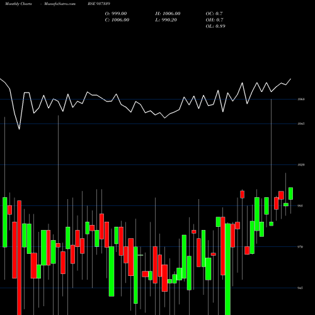Image resolution: width=315 pixels, height=315 pixels.
Task: Click the "970" price axis label
Action: coord(301,247)
